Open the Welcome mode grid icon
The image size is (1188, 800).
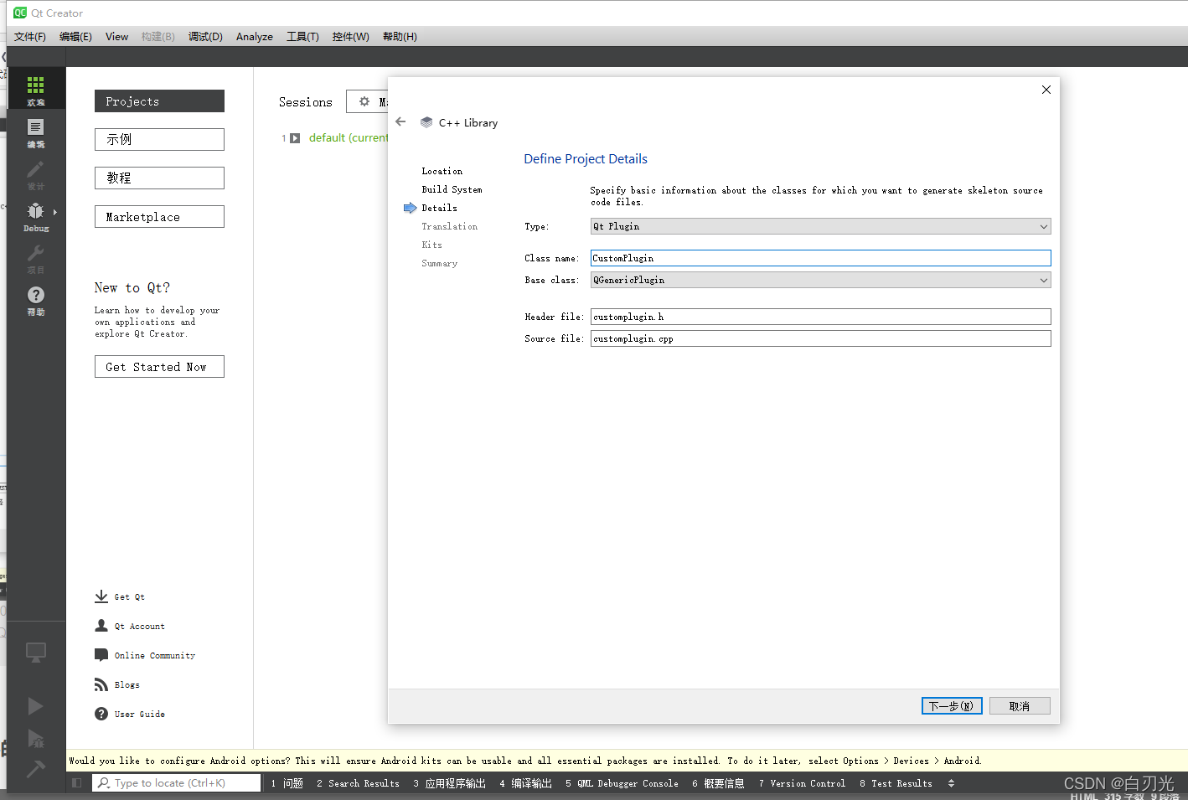[35, 85]
